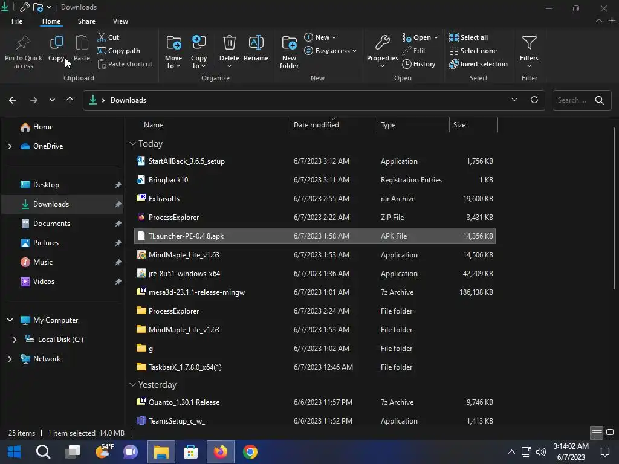Click Select none in ribbon

click(x=473, y=51)
